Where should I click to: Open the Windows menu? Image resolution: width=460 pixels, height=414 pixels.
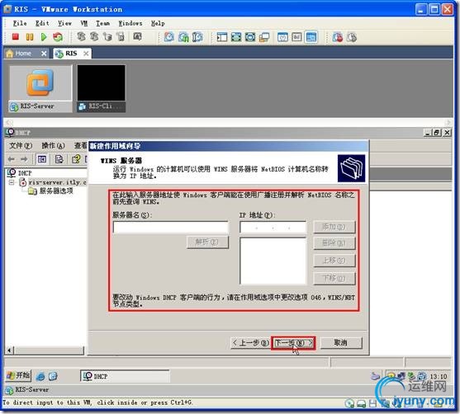130,23
